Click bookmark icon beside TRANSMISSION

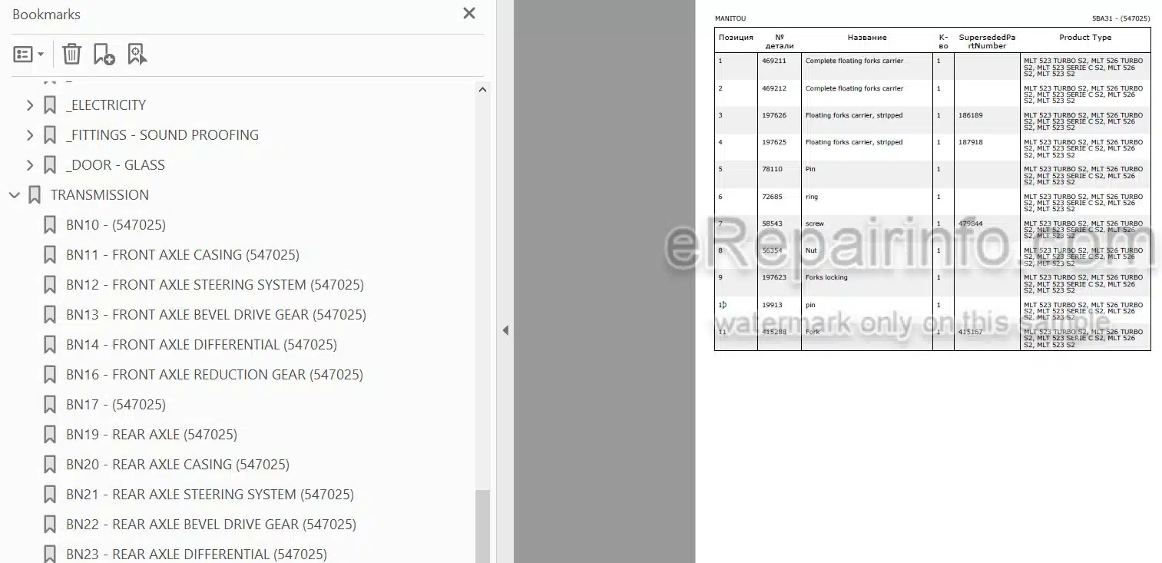[x=35, y=195]
